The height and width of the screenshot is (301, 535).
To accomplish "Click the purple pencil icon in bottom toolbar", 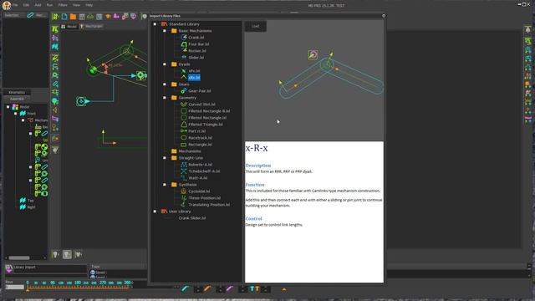I will tap(229, 289).
